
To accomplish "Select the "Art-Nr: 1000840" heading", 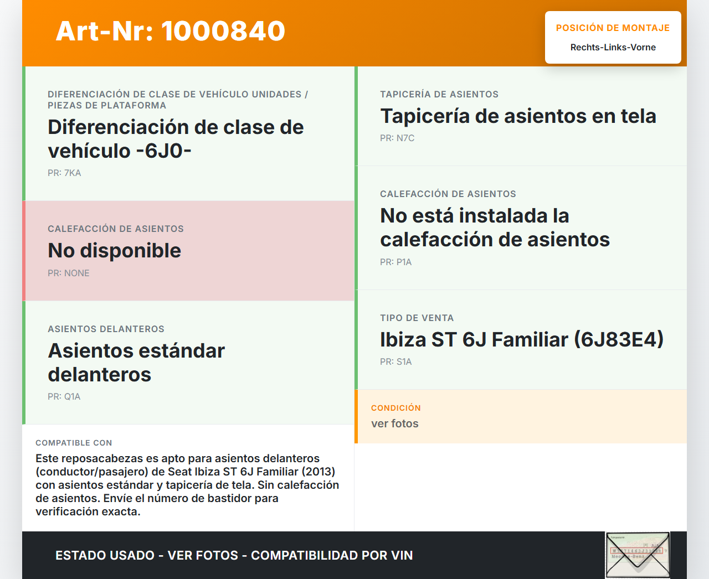I will click(171, 31).
